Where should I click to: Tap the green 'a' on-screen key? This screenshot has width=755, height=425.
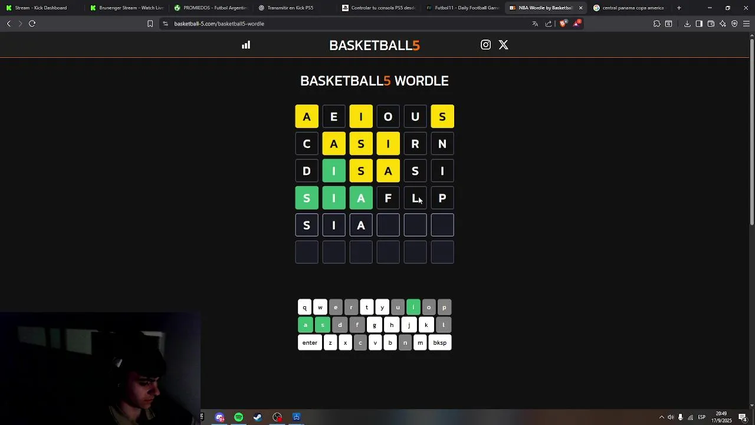306,325
